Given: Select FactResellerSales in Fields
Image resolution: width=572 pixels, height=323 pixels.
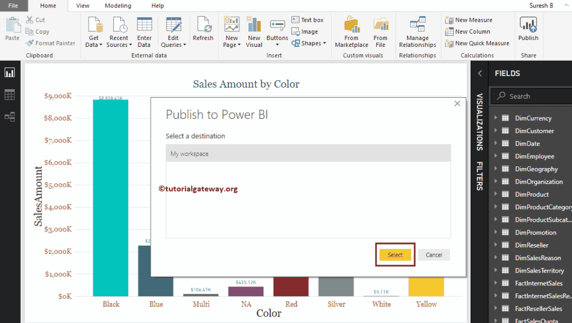Looking at the screenshot, I should (538, 309).
